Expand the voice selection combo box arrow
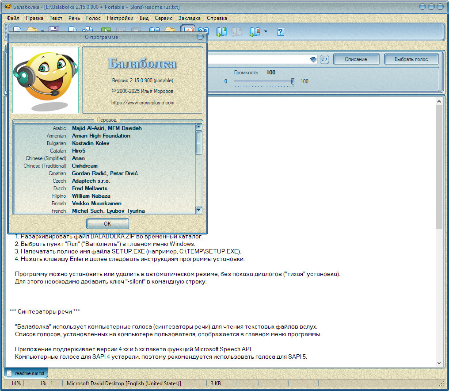Screen dimensions: 449x391 click(313, 59)
